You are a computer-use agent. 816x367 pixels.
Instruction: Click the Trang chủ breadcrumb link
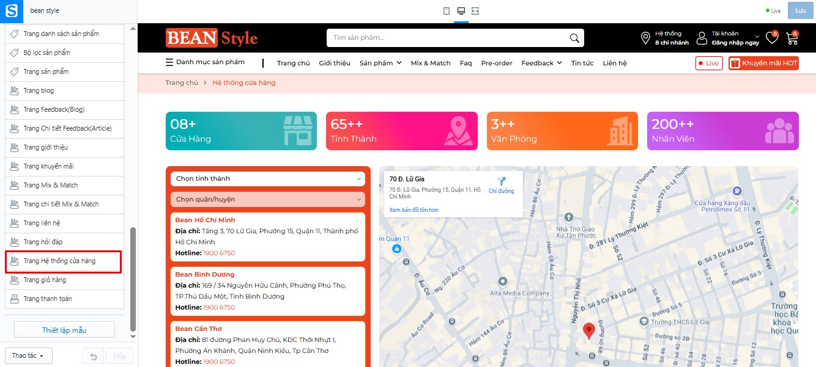tap(182, 82)
